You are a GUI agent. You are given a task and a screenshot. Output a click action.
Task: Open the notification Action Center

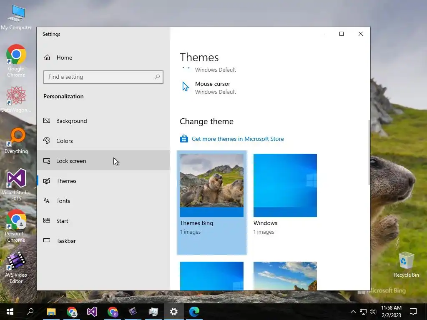pyautogui.click(x=413, y=312)
